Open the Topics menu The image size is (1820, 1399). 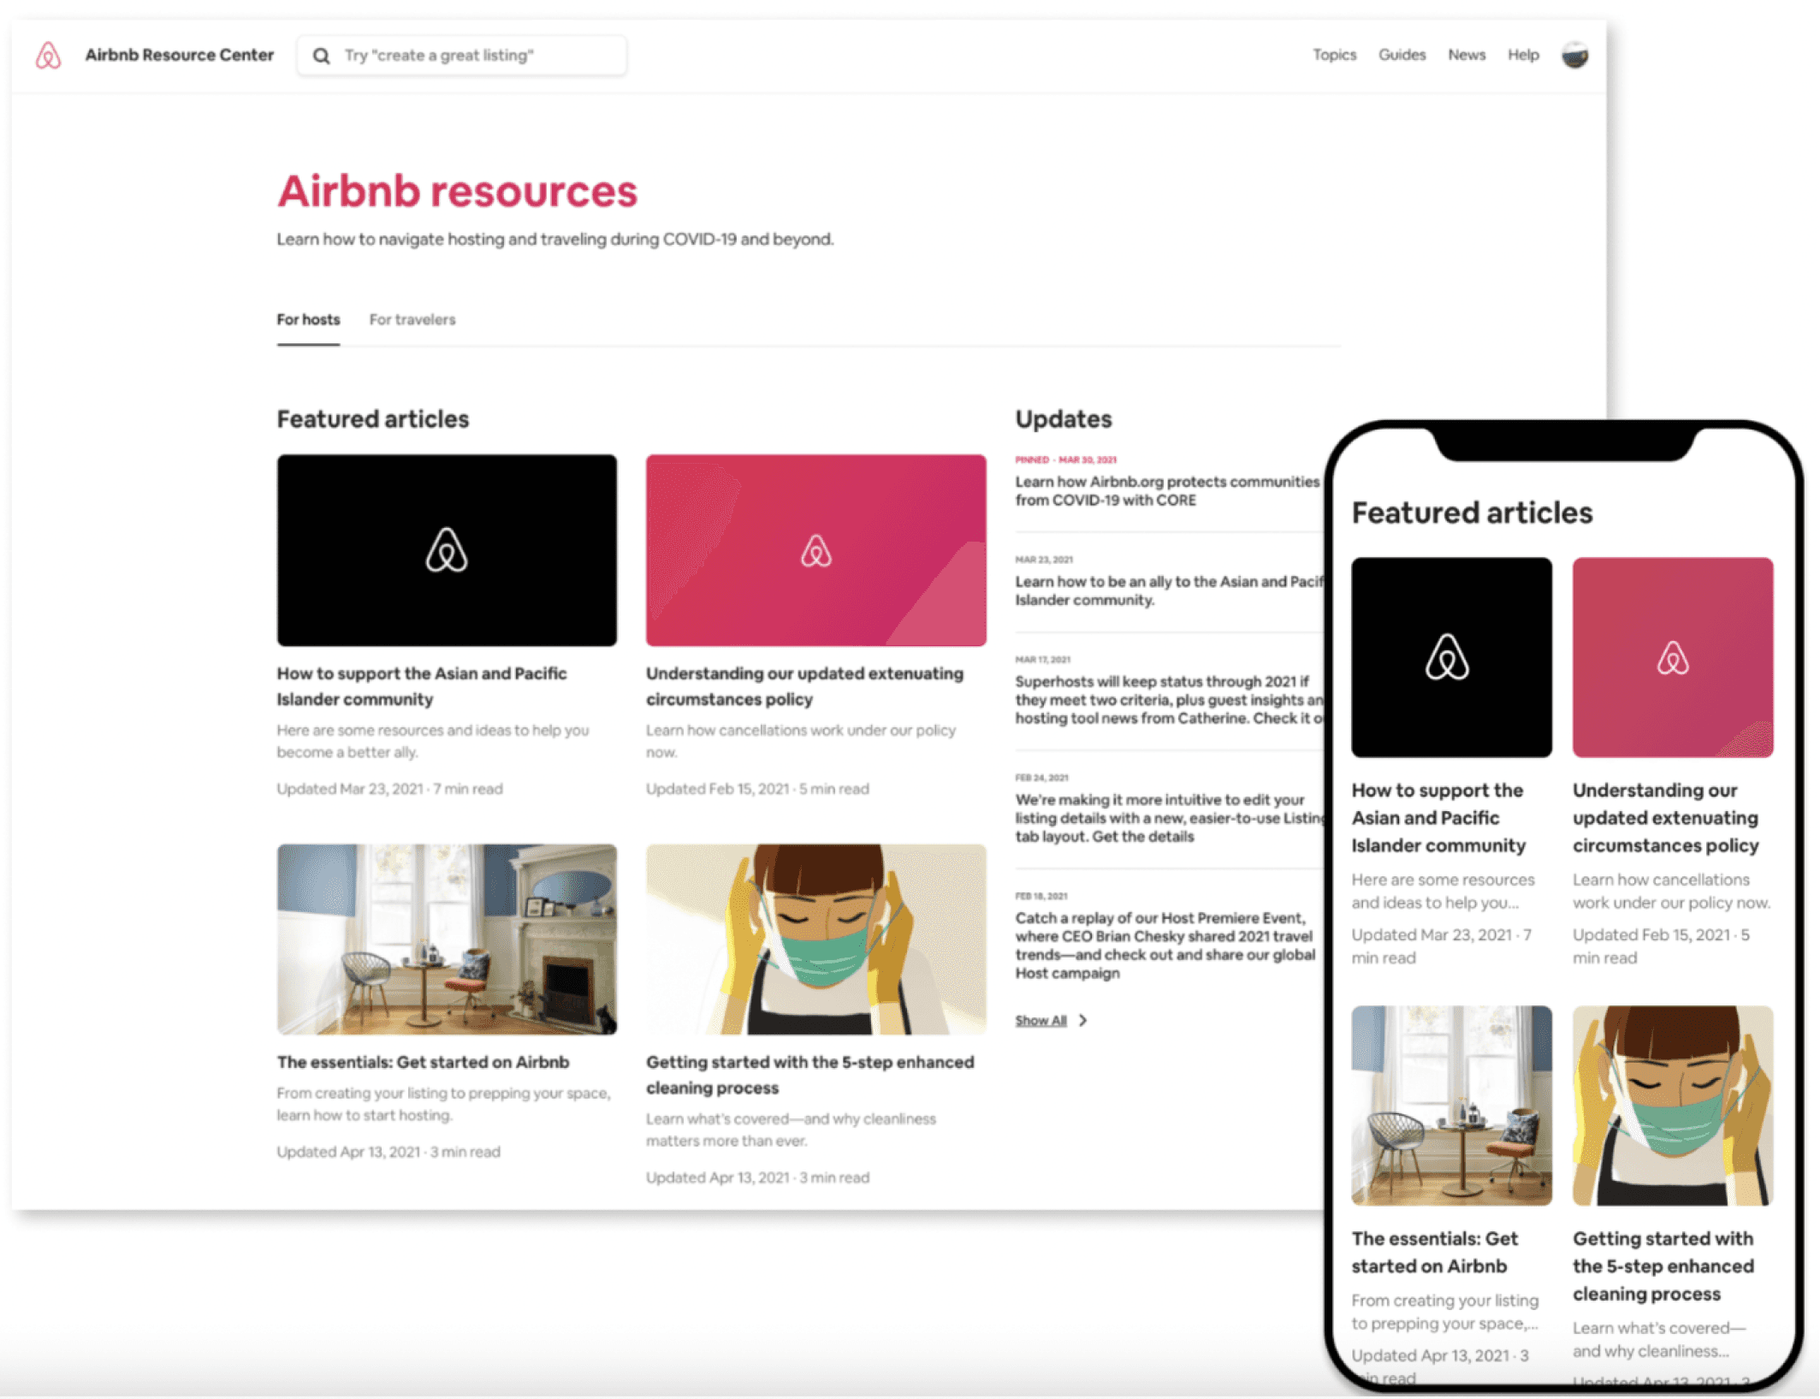[x=1334, y=55]
